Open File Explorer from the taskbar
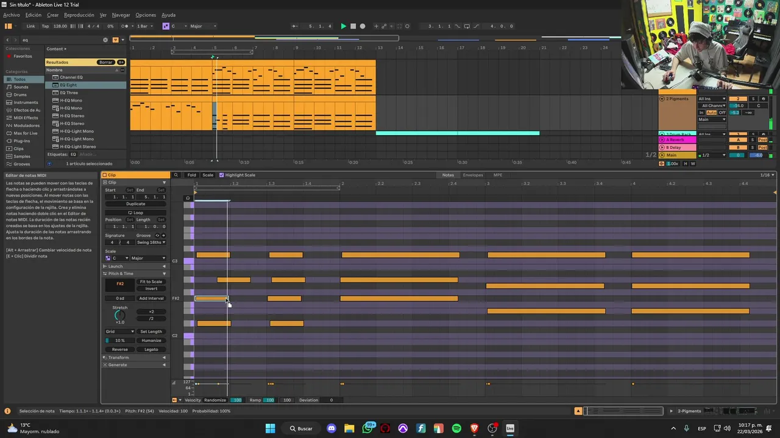 pyautogui.click(x=349, y=428)
